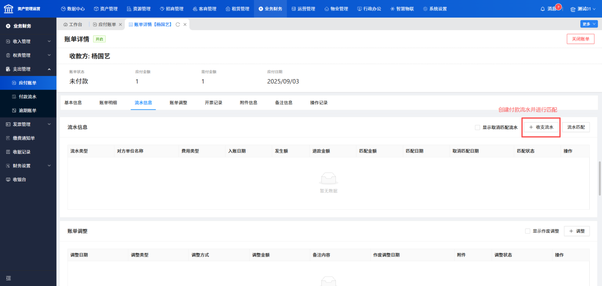Image resolution: width=602 pixels, height=286 pixels.
Task: Collapse the sidebar with the bottom icon
Action: [x=8, y=278]
